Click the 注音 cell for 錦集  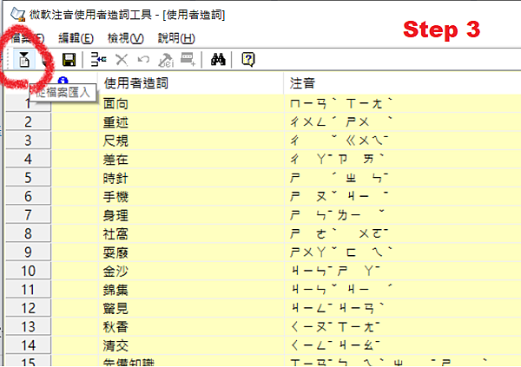tap(403, 289)
